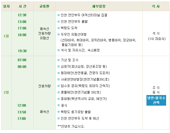Click the 13:50 departure time entry
Viewport: 170px width, 133px height.
click(x=22, y=112)
